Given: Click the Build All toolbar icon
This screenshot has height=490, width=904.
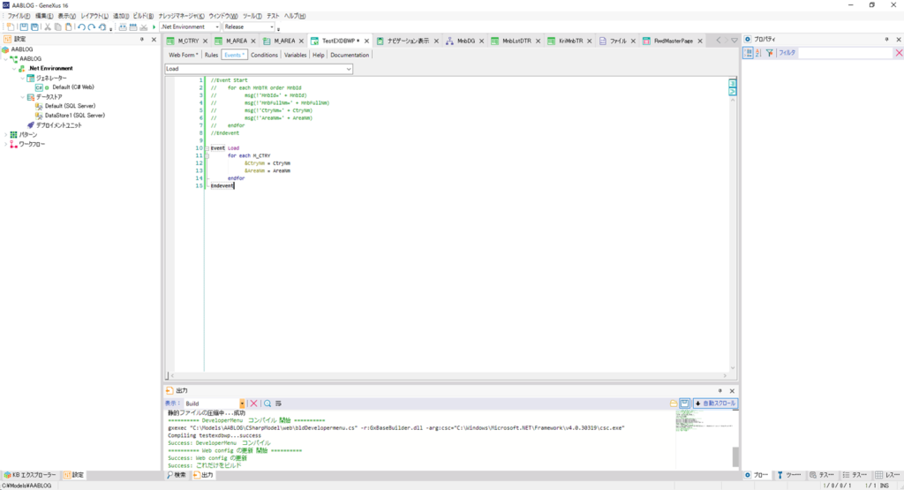Looking at the screenshot, I should (x=123, y=27).
